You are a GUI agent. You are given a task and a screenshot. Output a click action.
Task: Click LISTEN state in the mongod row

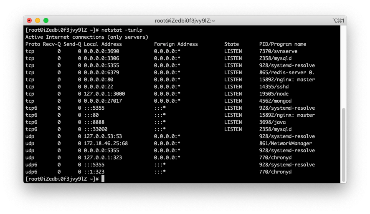pos(233,101)
